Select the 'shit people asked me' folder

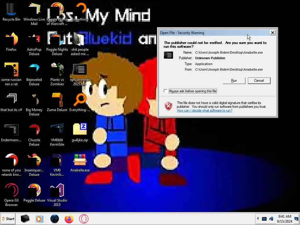(80, 44)
